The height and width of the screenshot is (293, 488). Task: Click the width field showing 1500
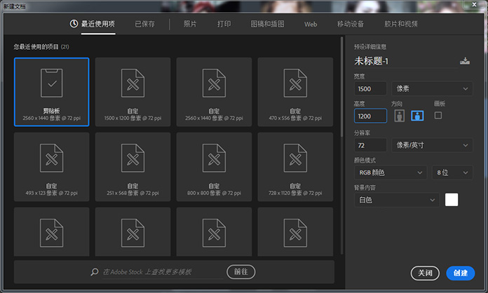370,89
